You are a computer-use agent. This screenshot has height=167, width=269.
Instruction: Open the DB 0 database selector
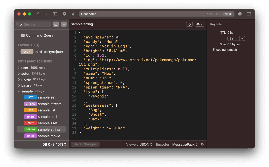(x=54, y=144)
